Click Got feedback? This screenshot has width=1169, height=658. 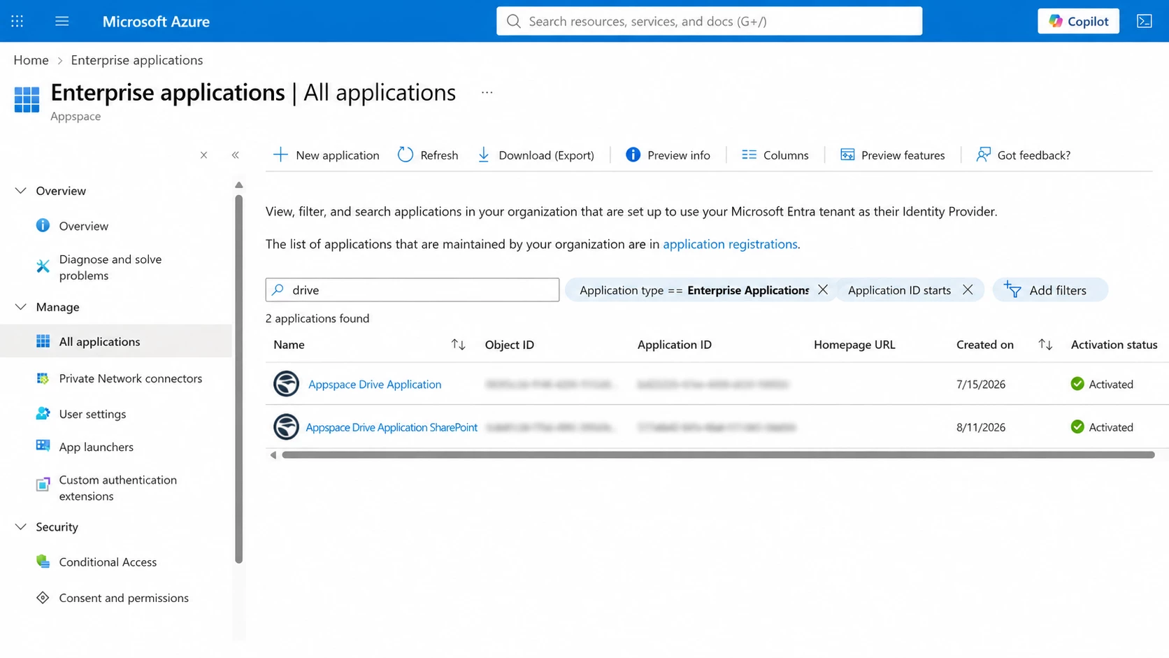click(1024, 155)
